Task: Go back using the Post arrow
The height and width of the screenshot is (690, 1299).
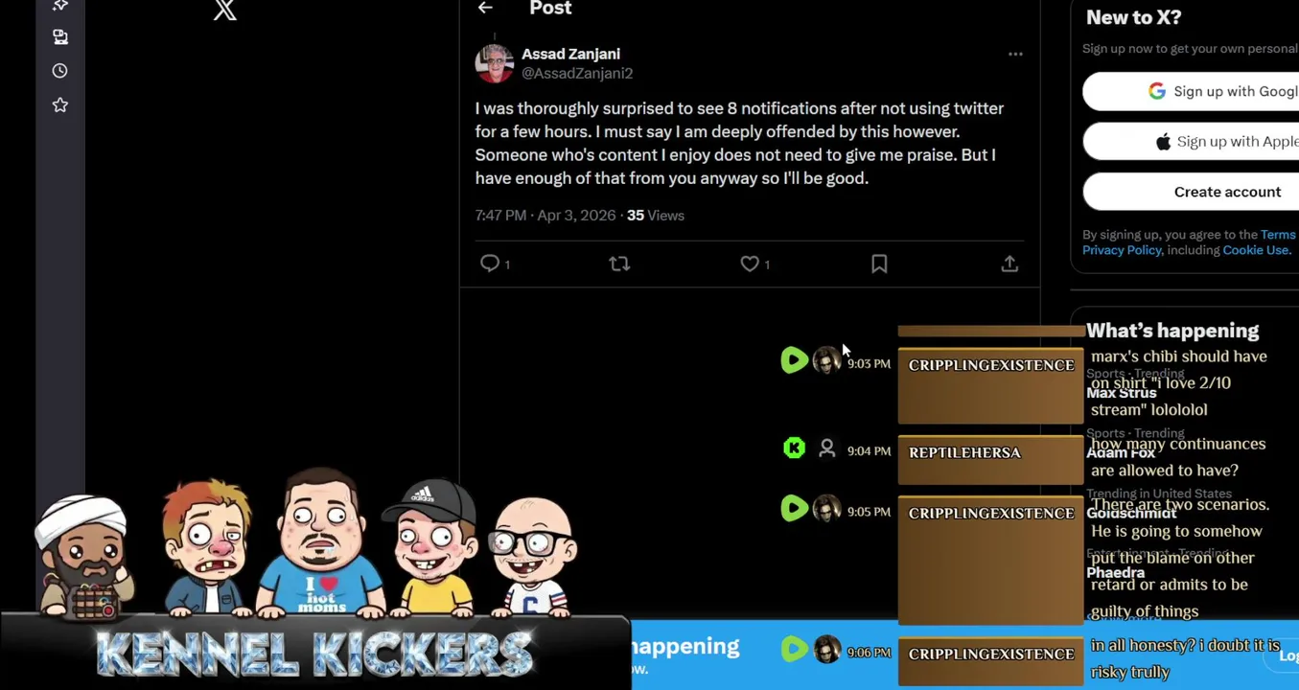Action: point(485,8)
